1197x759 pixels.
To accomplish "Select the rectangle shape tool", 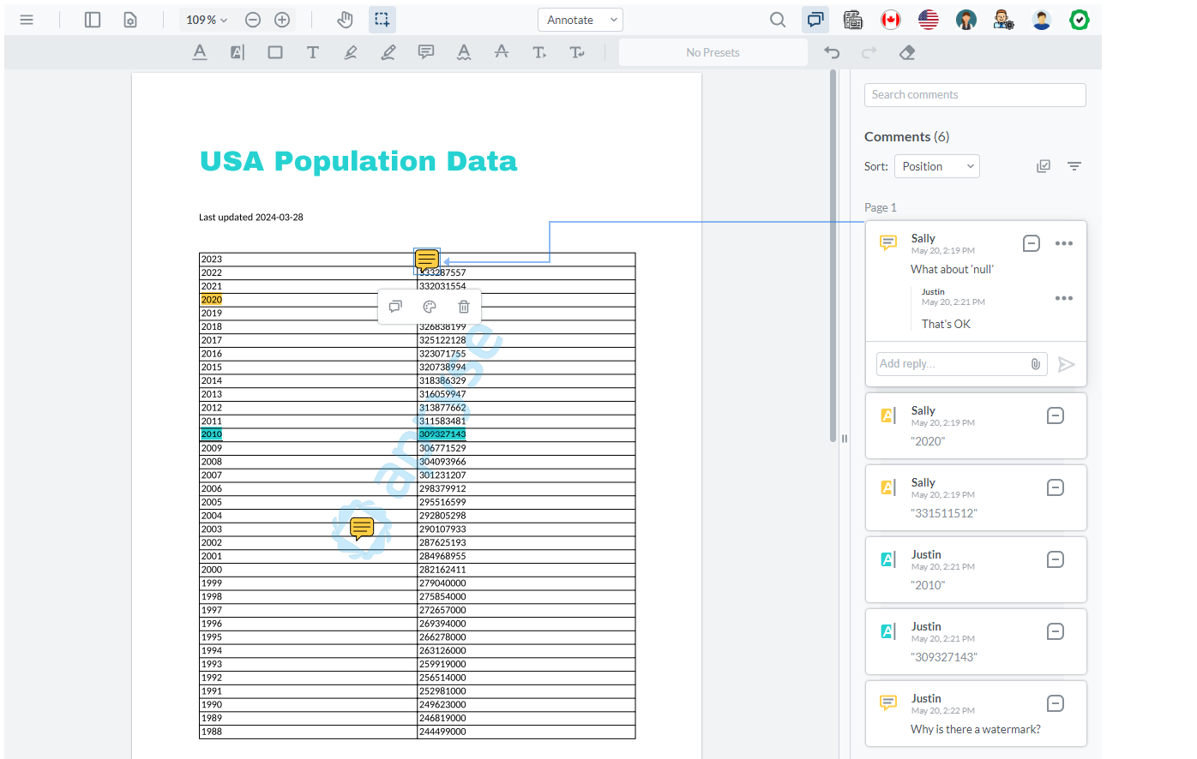I will tap(275, 52).
